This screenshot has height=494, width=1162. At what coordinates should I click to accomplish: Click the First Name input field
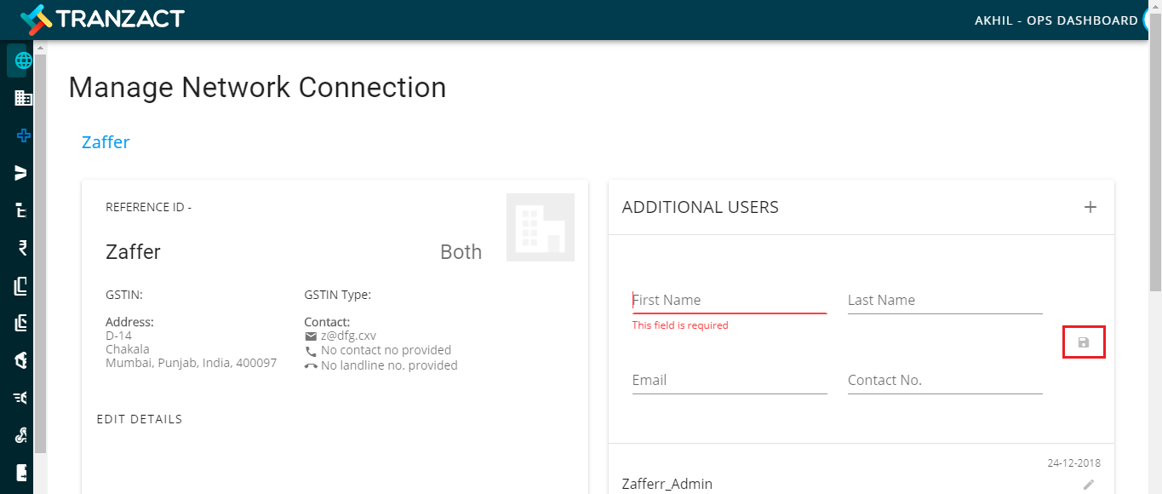click(730, 300)
